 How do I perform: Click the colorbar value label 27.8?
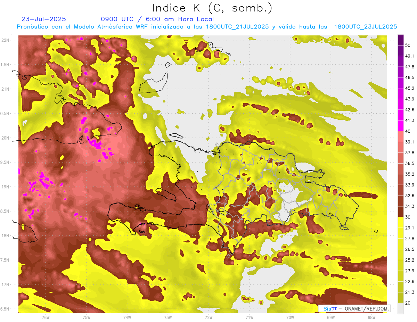(410, 239)
